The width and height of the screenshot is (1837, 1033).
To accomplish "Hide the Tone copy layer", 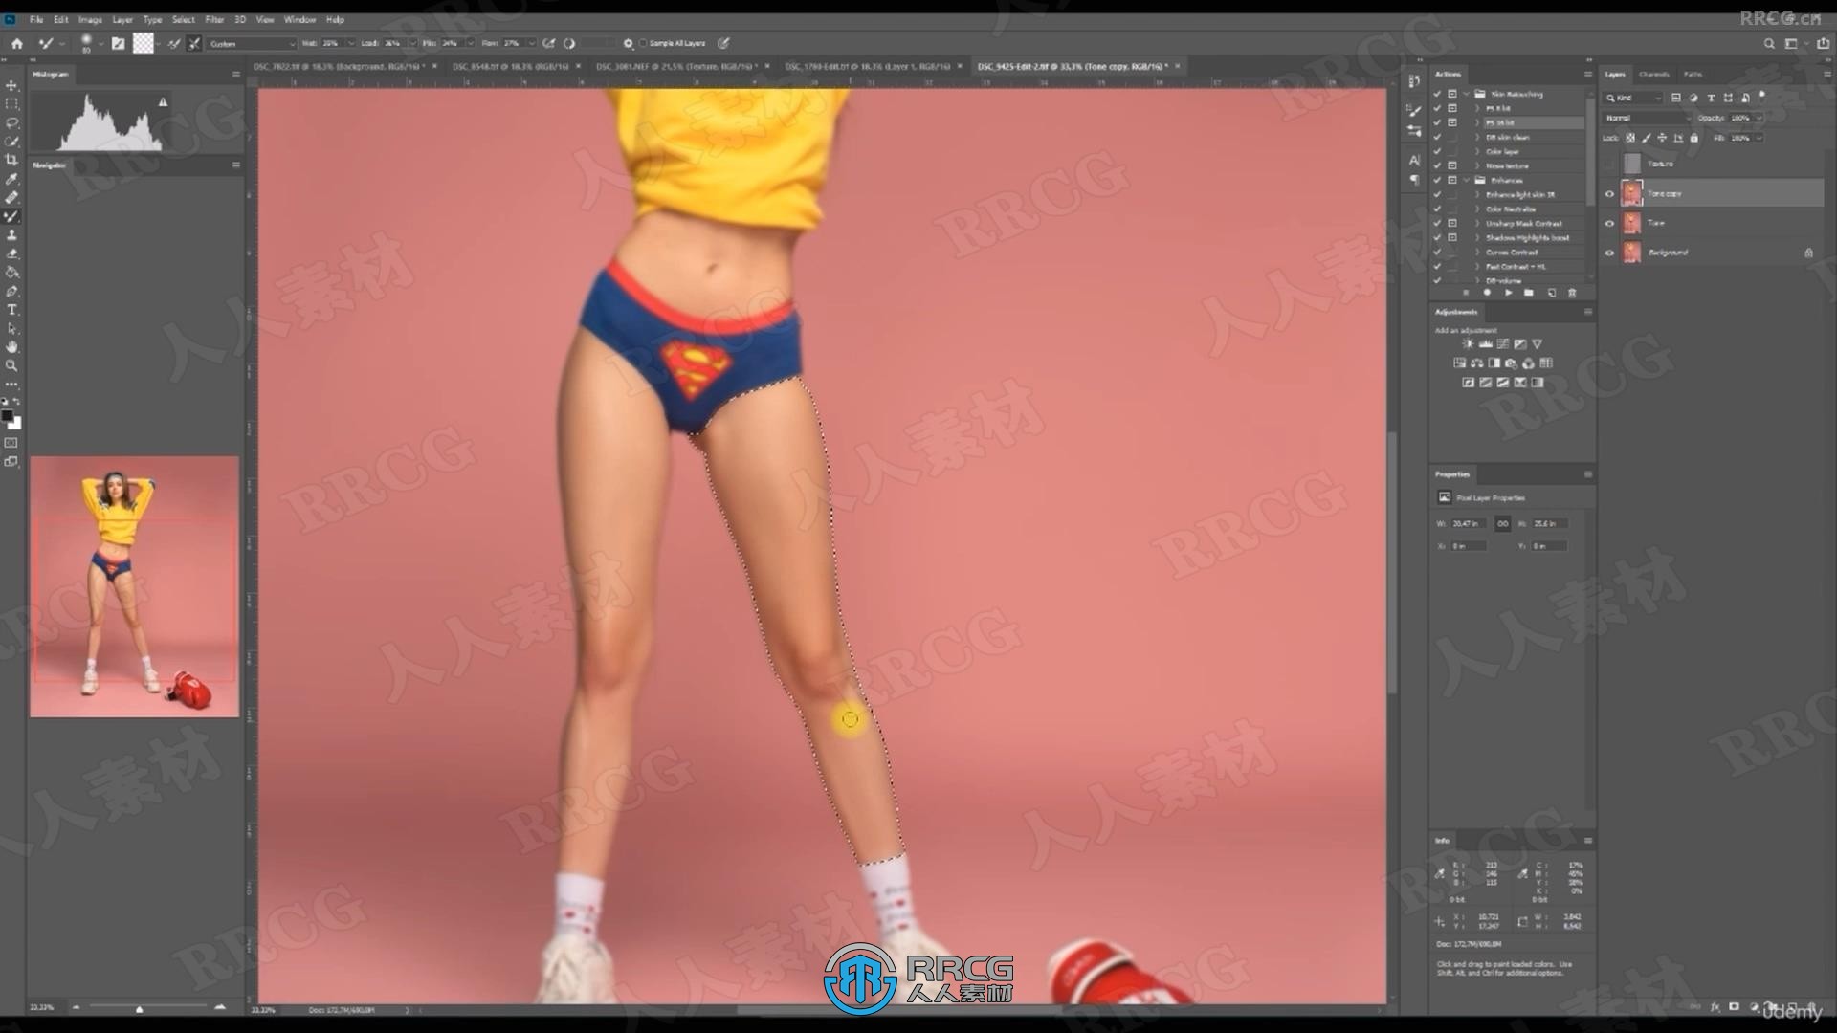I will pos(1609,193).
